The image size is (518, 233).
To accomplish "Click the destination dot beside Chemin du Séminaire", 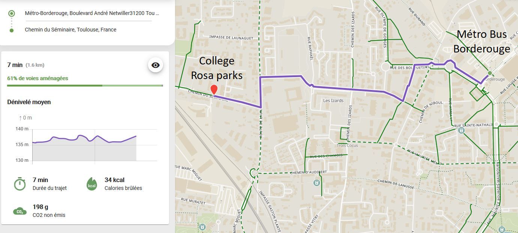I will coord(12,30).
